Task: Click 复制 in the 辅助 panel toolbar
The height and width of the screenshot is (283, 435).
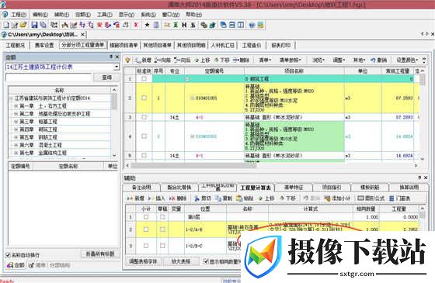Action: 224,198
